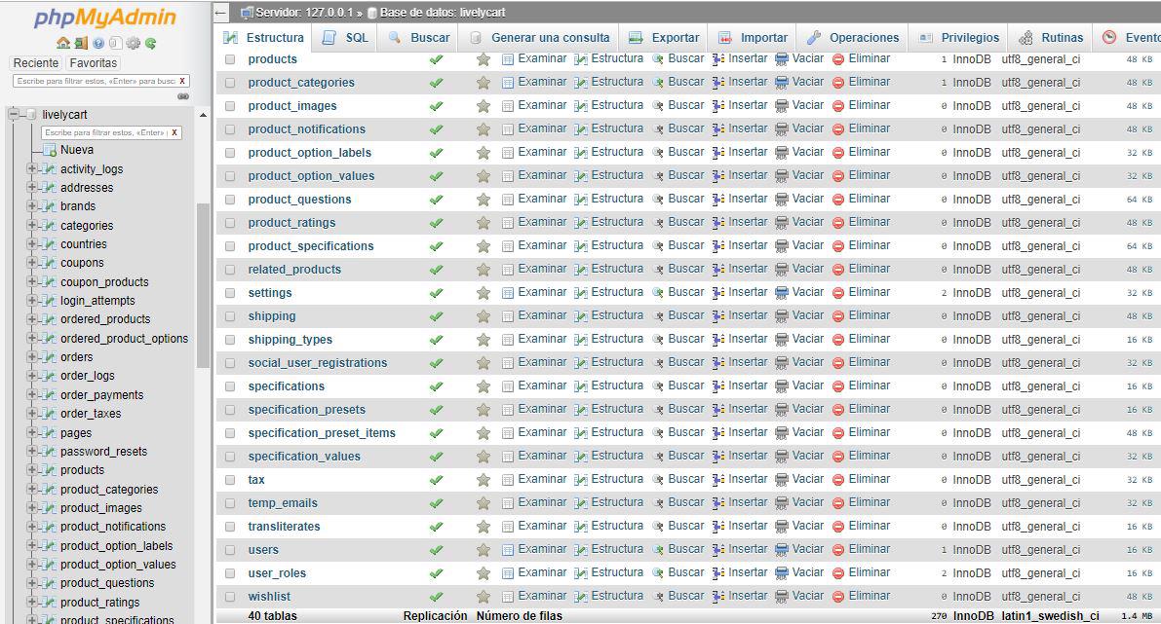Open the navigation settings gear icon

pyautogui.click(x=134, y=43)
